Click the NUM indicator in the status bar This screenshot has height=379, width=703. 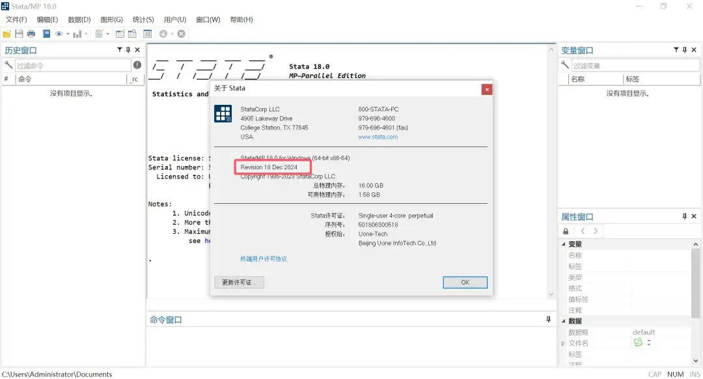point(676,374)
